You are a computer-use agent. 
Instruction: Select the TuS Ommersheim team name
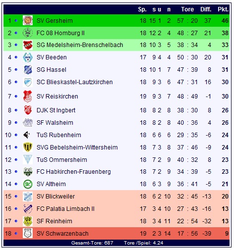tap(62, 160)
